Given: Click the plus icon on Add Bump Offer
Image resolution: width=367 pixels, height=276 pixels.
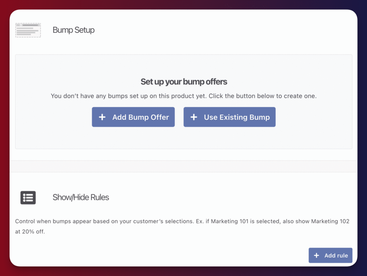Looking at the screenshot, I should tap(102, 117).
